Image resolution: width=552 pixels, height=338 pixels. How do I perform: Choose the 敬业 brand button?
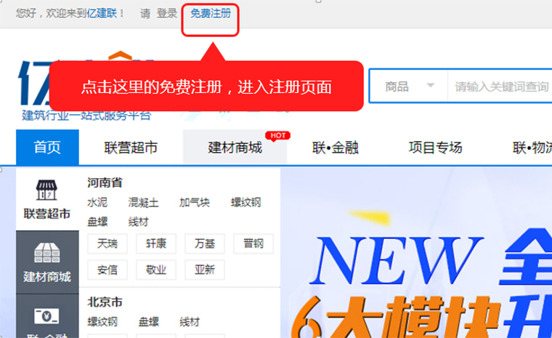155,270
